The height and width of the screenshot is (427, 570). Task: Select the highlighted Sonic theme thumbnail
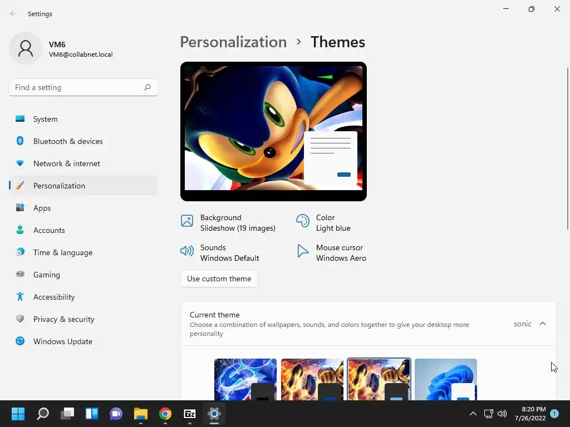tap(379, 379)
